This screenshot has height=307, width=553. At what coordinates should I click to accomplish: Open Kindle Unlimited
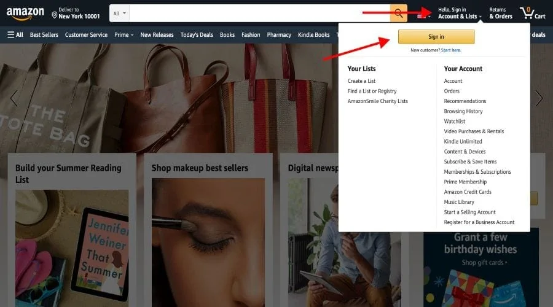coord(463,141)
